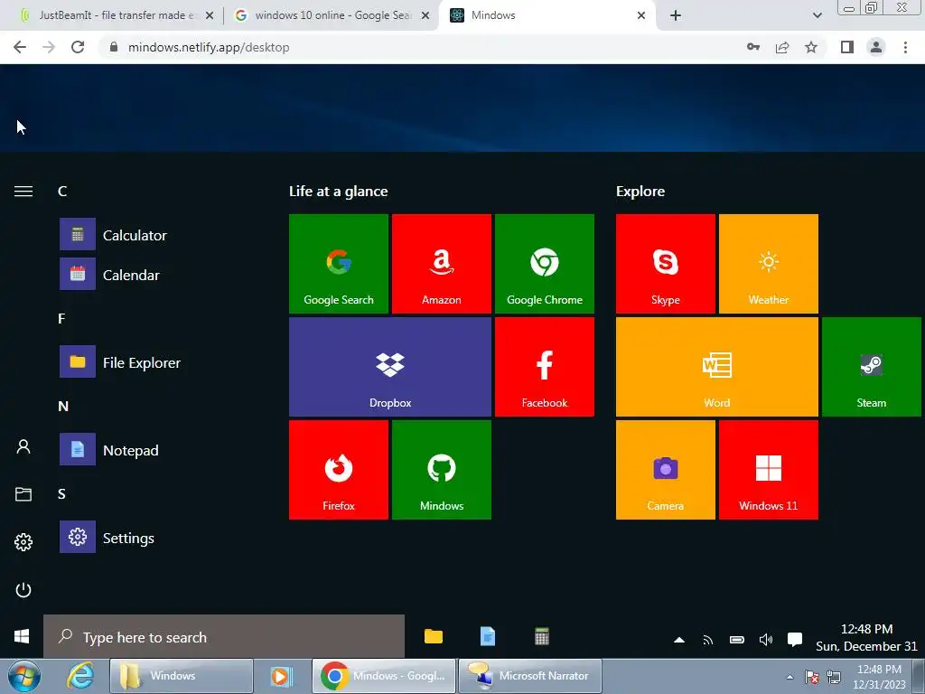Click the password key icon in address bar

pos(753,47)
